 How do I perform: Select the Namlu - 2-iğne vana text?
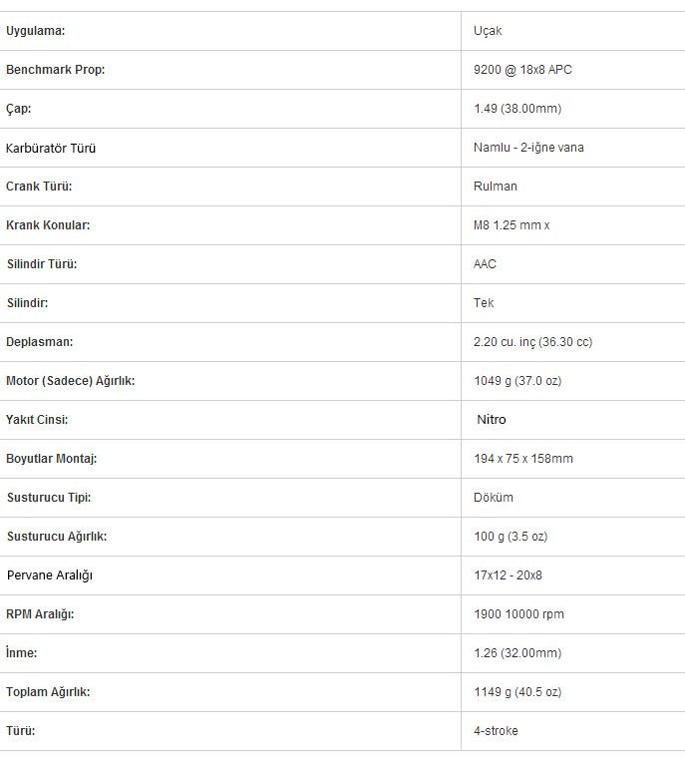pyautogui.click(x=528, y=148)
